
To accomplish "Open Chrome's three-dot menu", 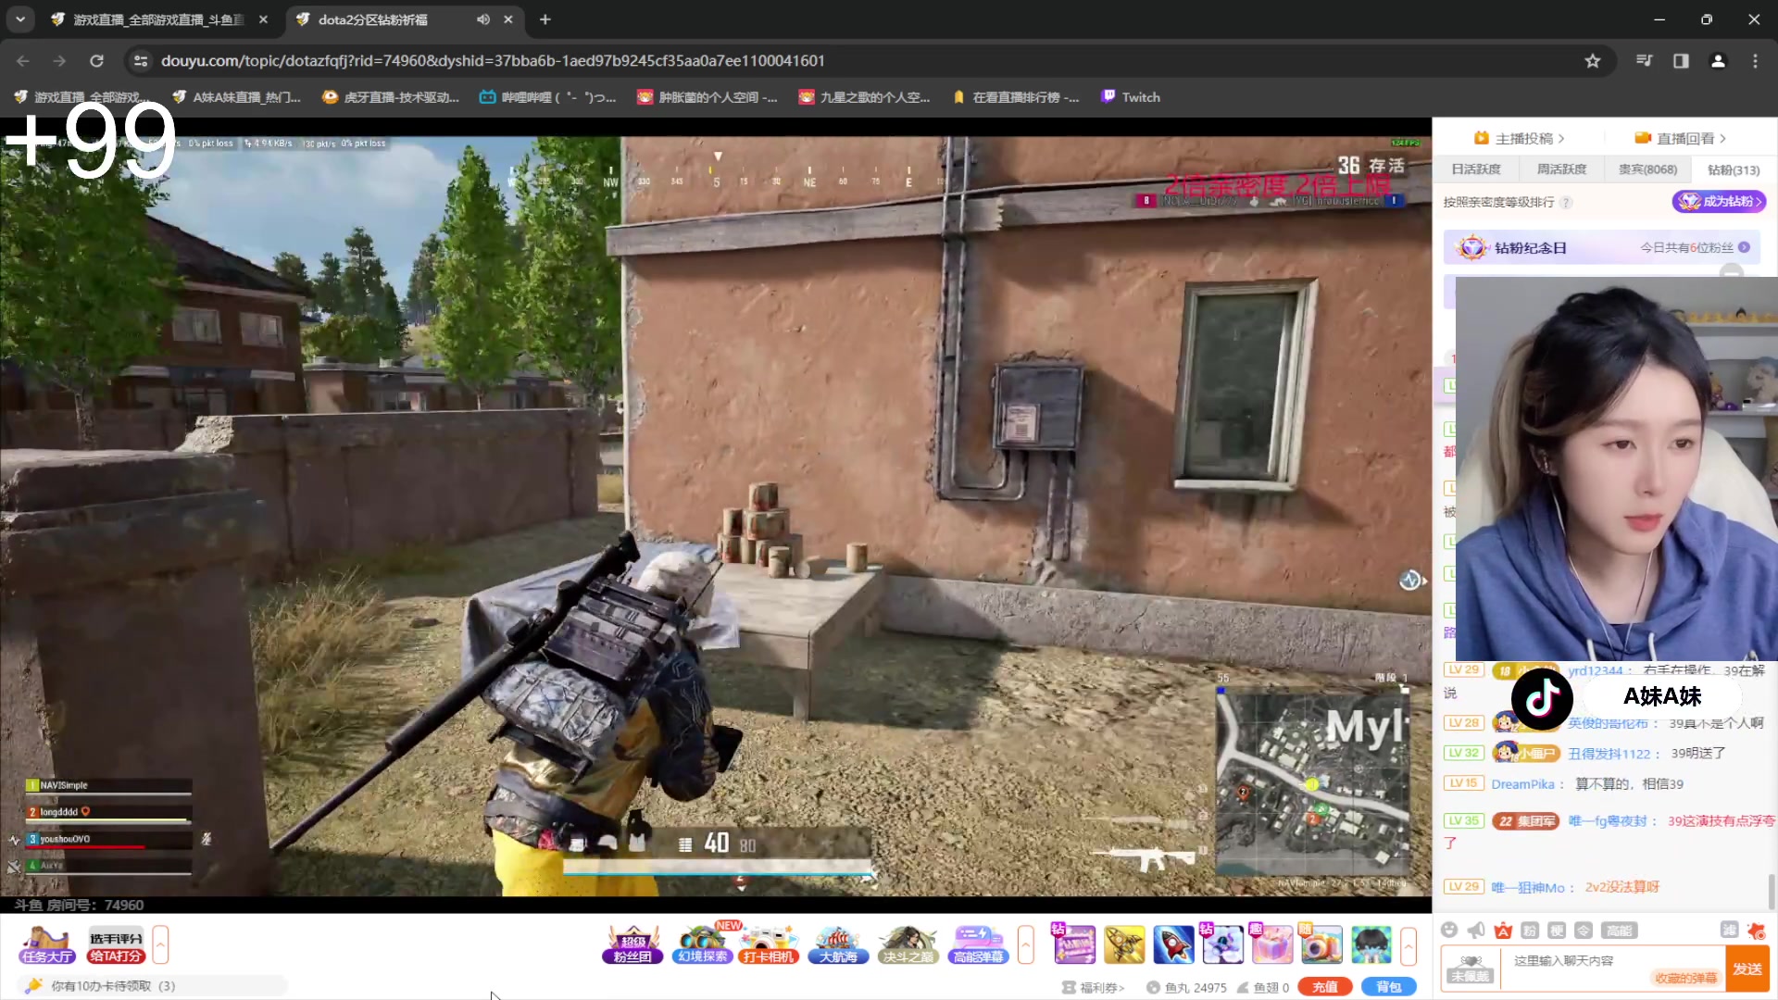I will (x=1755, y=61).
